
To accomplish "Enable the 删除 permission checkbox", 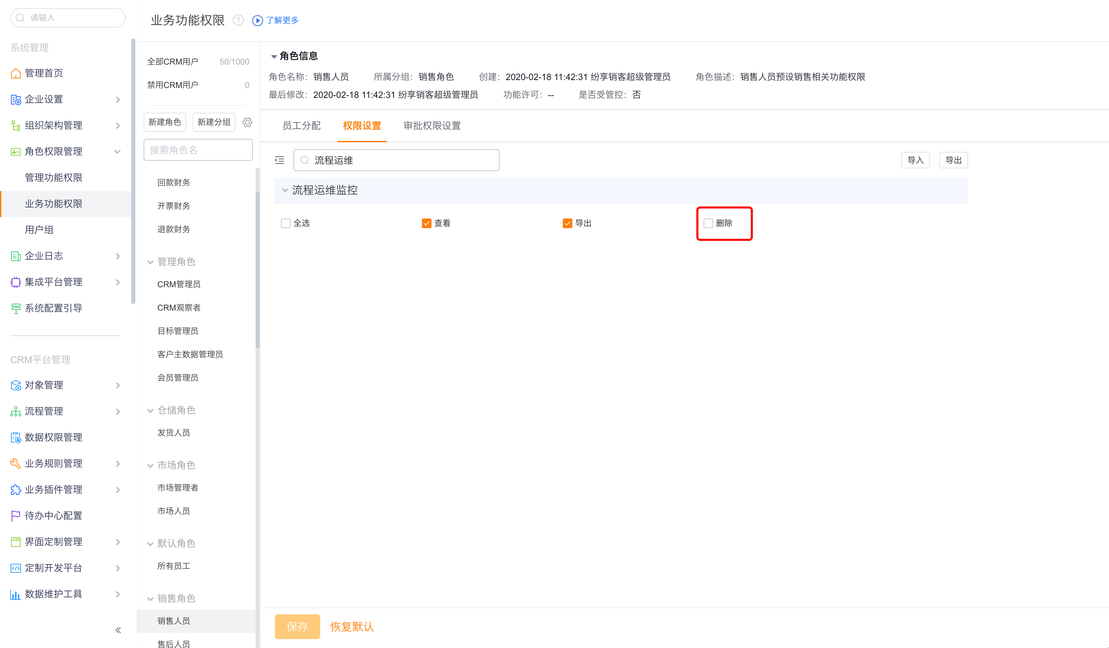I will [x=708, y=223].
